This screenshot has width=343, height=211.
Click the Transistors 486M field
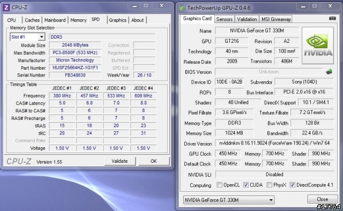[x=287, y=61]
